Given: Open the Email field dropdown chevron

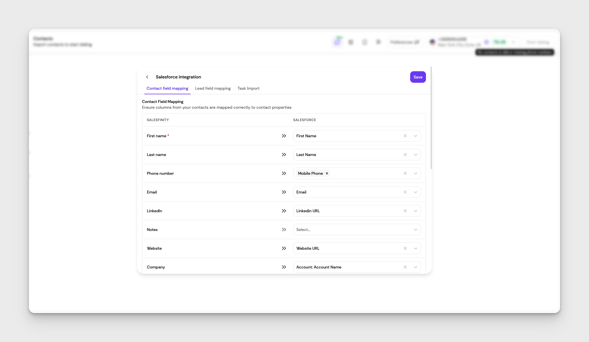Looking at the screenshot, I should [415, 192].
